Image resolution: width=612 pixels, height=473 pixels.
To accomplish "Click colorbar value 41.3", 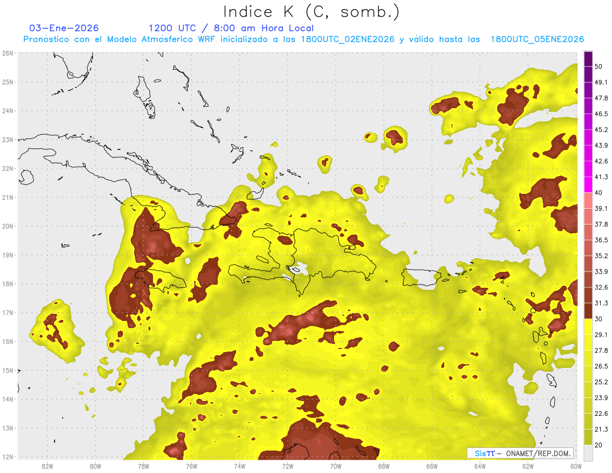I will [601, 177].
